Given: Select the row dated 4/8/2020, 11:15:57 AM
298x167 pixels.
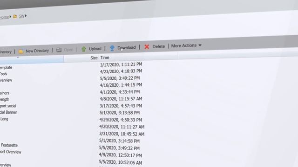Looking at the screenshot, I should [x=121, y=99].
